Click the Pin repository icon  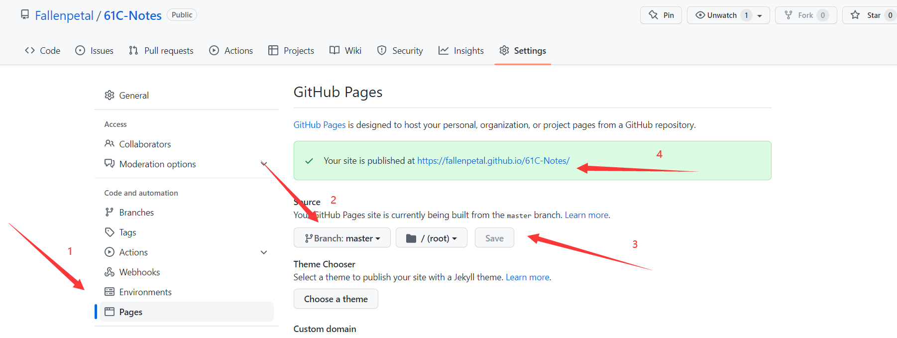(x=653, y=15)
